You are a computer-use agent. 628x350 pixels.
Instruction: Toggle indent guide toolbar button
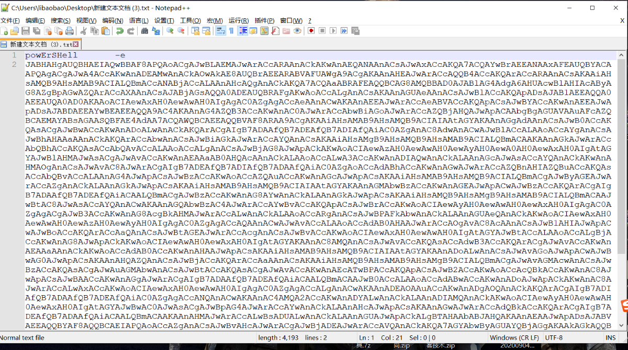click(243, 31)
